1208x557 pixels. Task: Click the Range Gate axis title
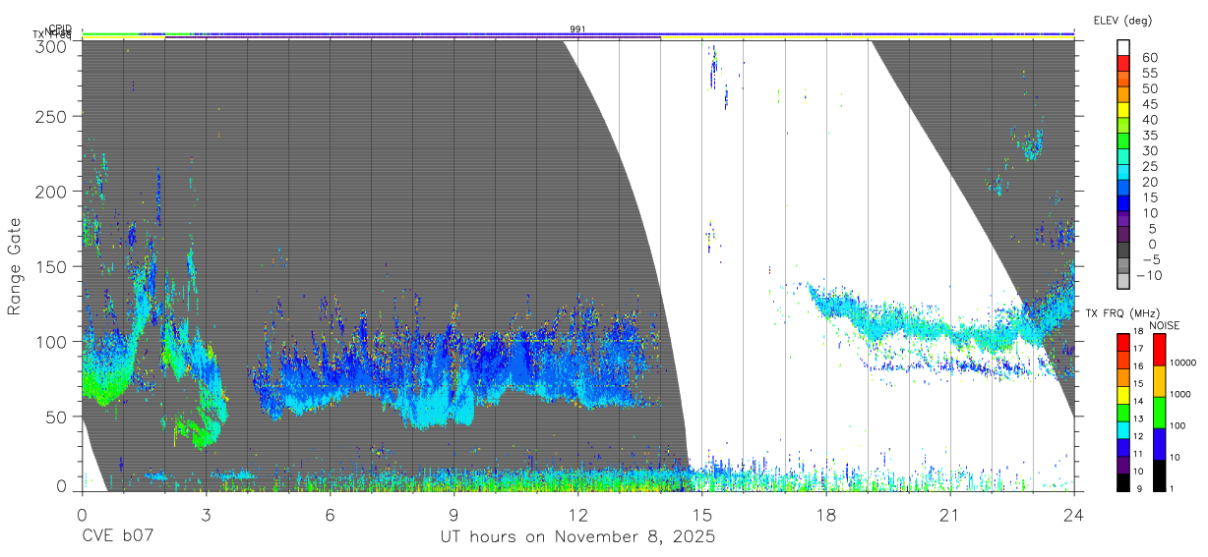(x=14, y=267)
